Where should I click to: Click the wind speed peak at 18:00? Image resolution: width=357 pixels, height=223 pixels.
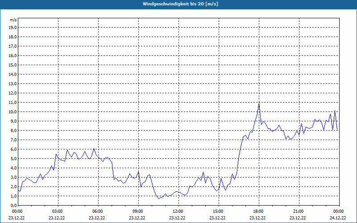pyautogui.click(x=259, y=103)
